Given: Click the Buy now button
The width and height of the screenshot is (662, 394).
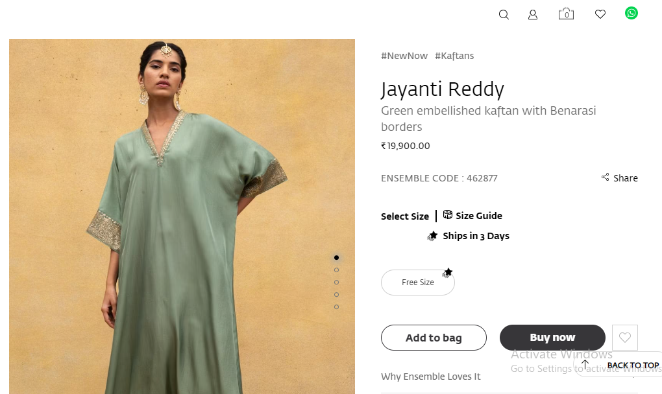Looking at the screenshot, I should pos(552,338).
